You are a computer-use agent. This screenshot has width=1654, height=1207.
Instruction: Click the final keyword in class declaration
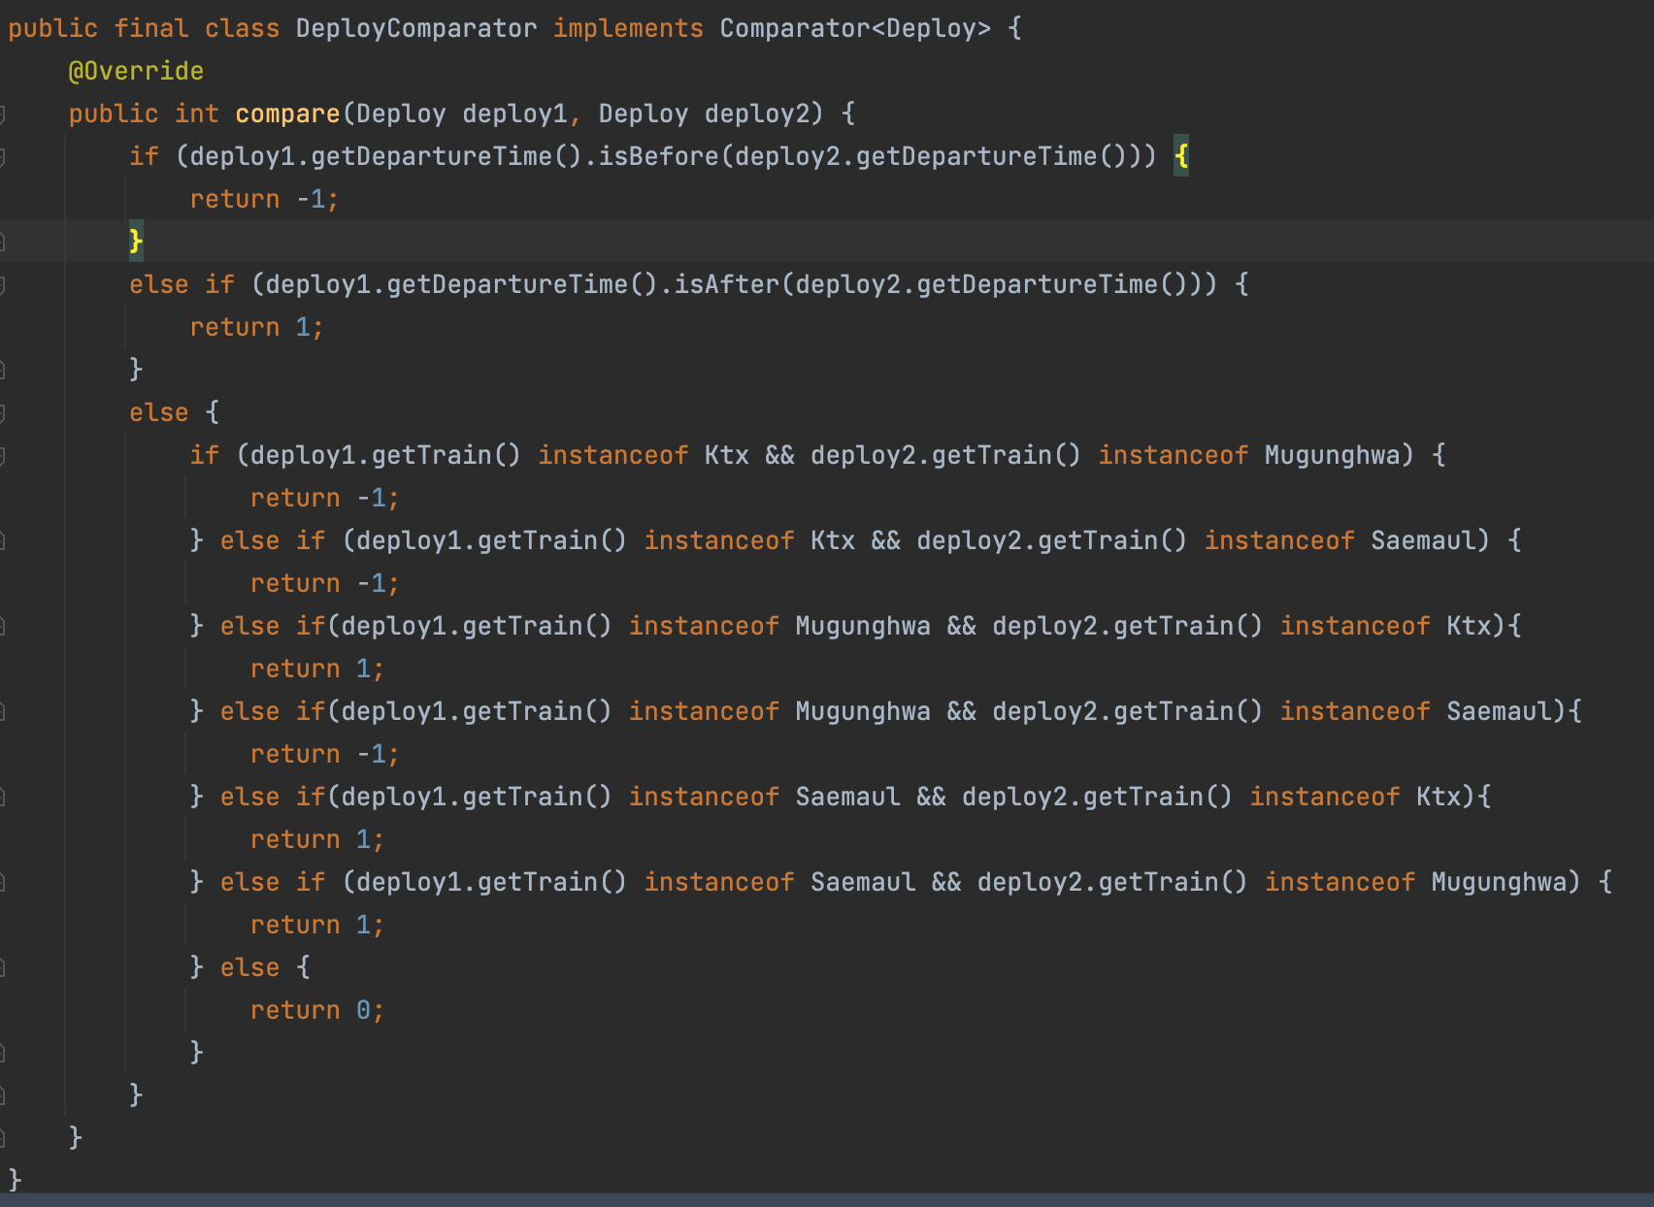[x=151, y=28]
